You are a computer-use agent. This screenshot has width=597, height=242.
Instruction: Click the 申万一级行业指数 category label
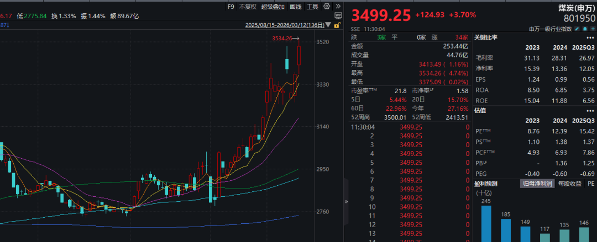[x=551, y=29]
